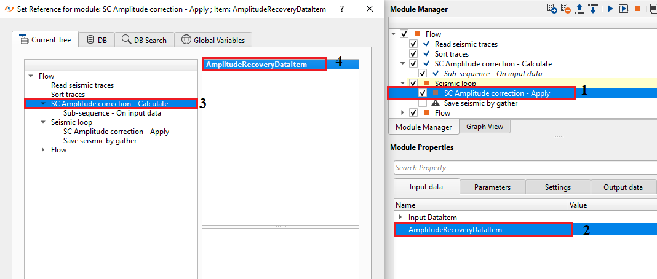Select the Input data properties tab
The image size is (657, 279).
426,187
